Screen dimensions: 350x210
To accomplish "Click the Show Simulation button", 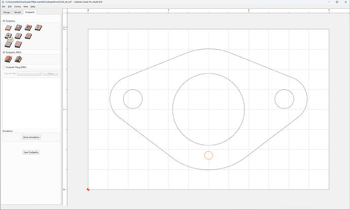I will pyautogui.click(x=31, y=137).
